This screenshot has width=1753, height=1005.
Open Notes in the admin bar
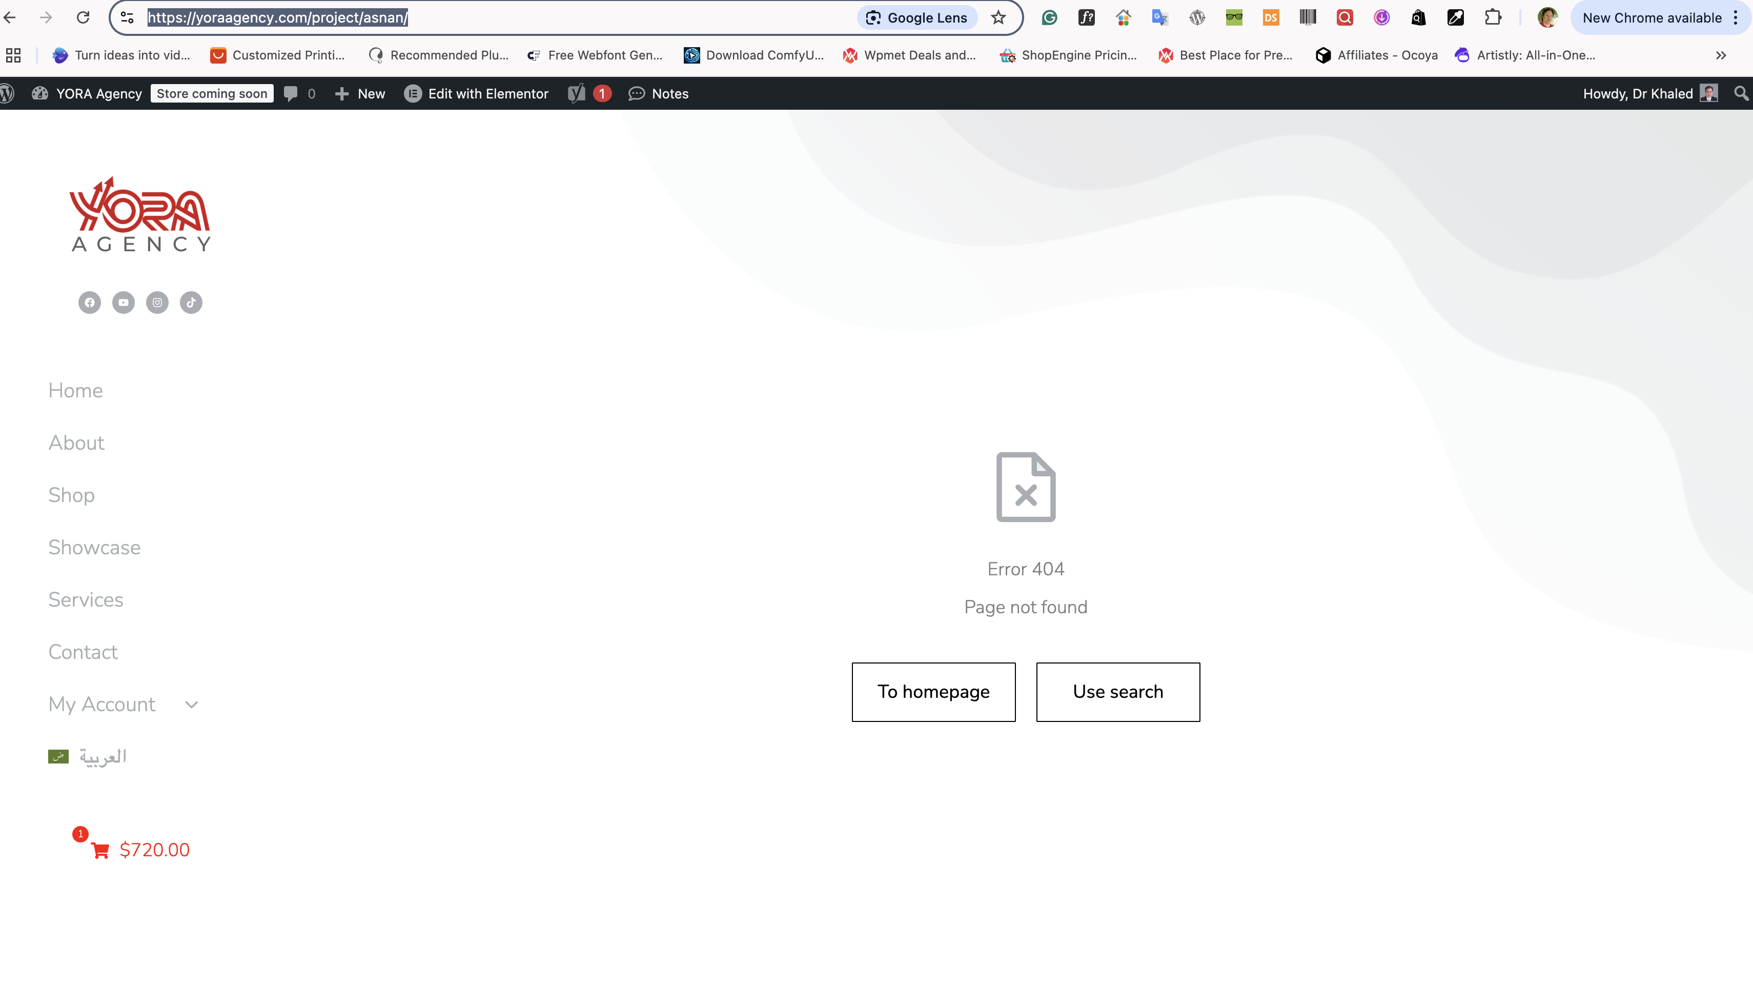pyautogui.click(x=658, y=93)
